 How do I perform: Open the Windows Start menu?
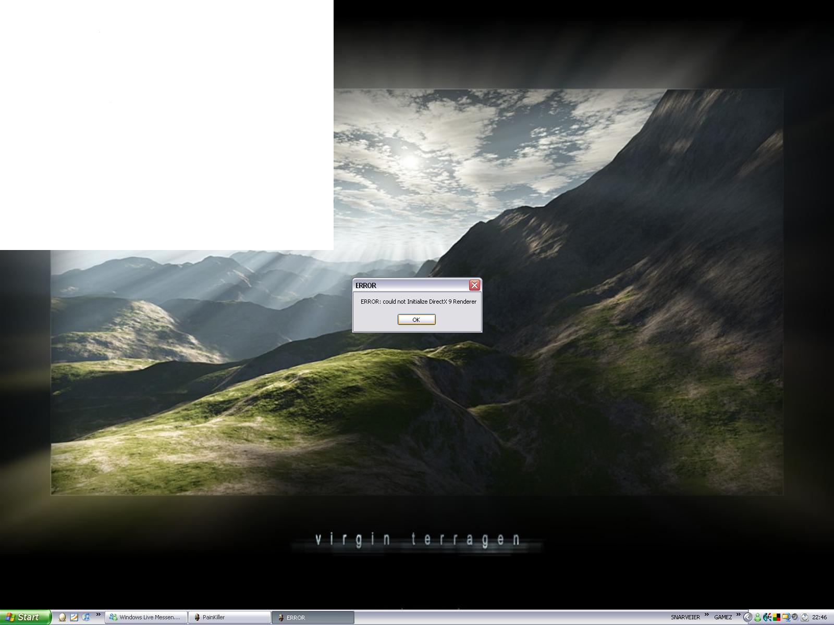tap(26, 617)
